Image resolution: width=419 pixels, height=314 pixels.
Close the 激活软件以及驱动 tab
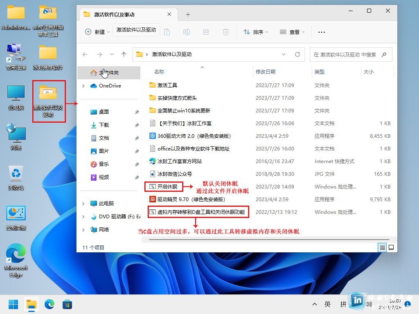tap(169, 14)
